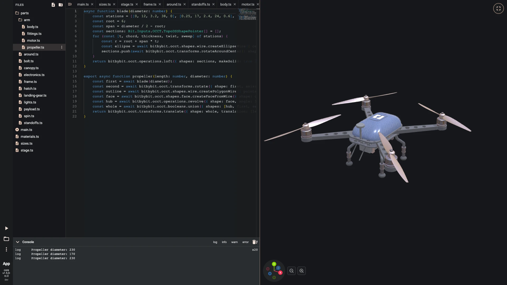Click the blue drone canopy in viewport

pos(378,127)
